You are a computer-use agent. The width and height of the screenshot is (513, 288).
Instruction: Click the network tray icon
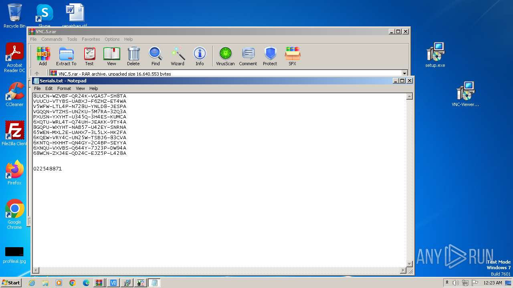(466, 283)
